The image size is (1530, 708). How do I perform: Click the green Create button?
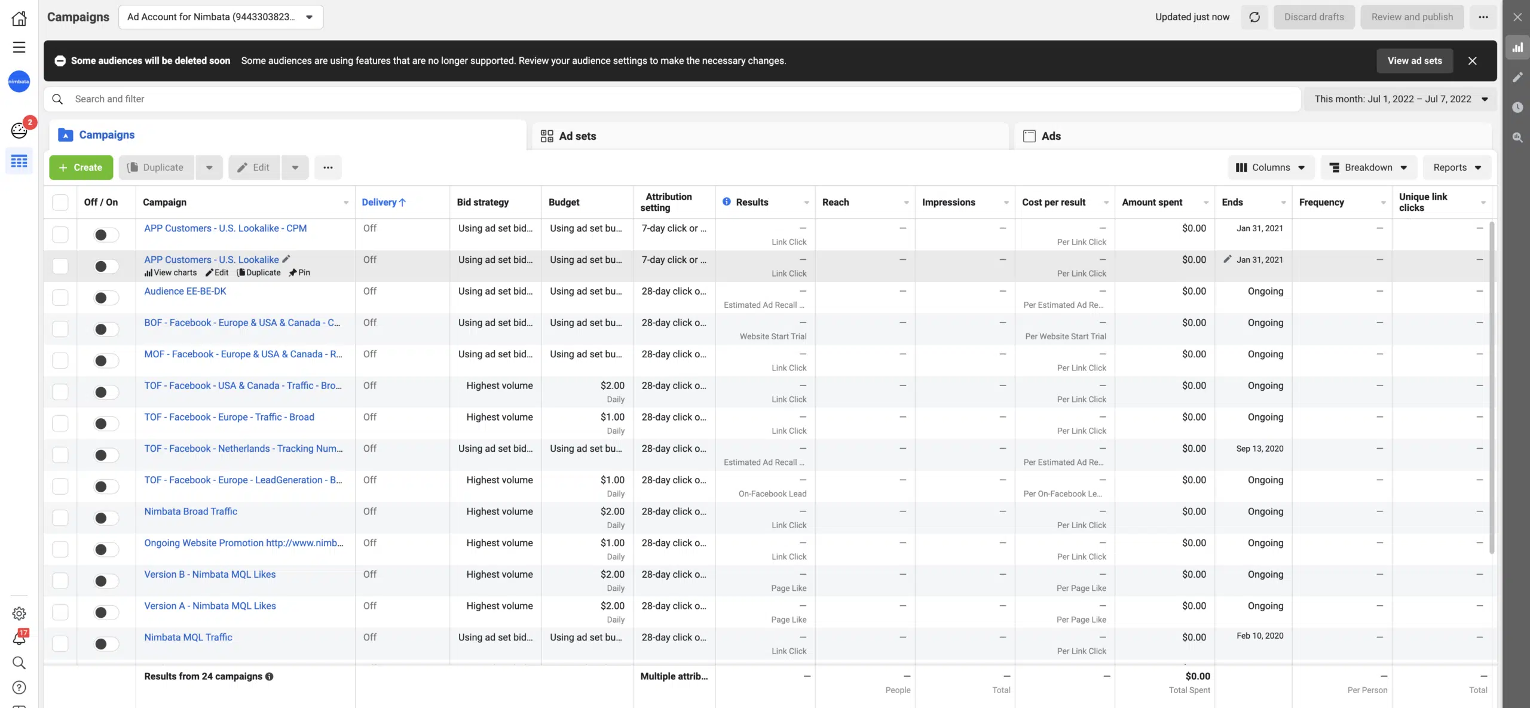[x=81, y=167]
